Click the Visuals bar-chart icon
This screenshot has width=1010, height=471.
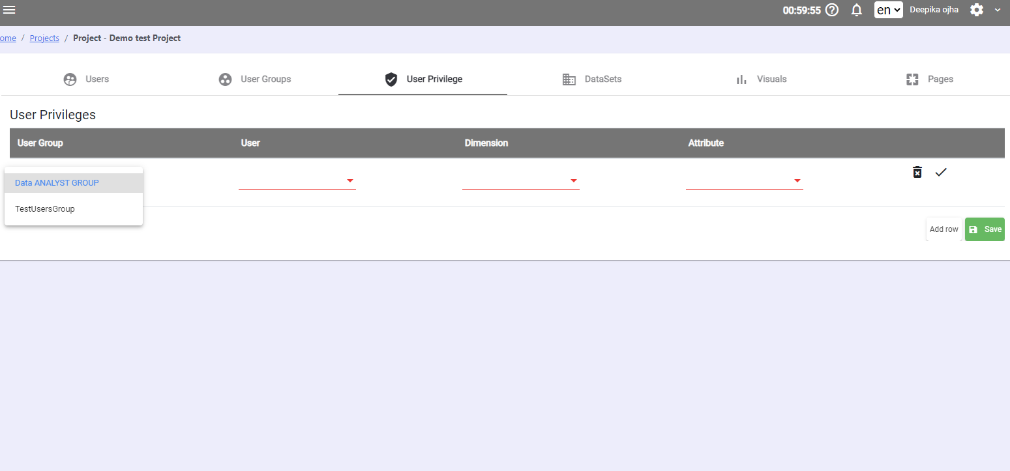(x=741, y=79)
